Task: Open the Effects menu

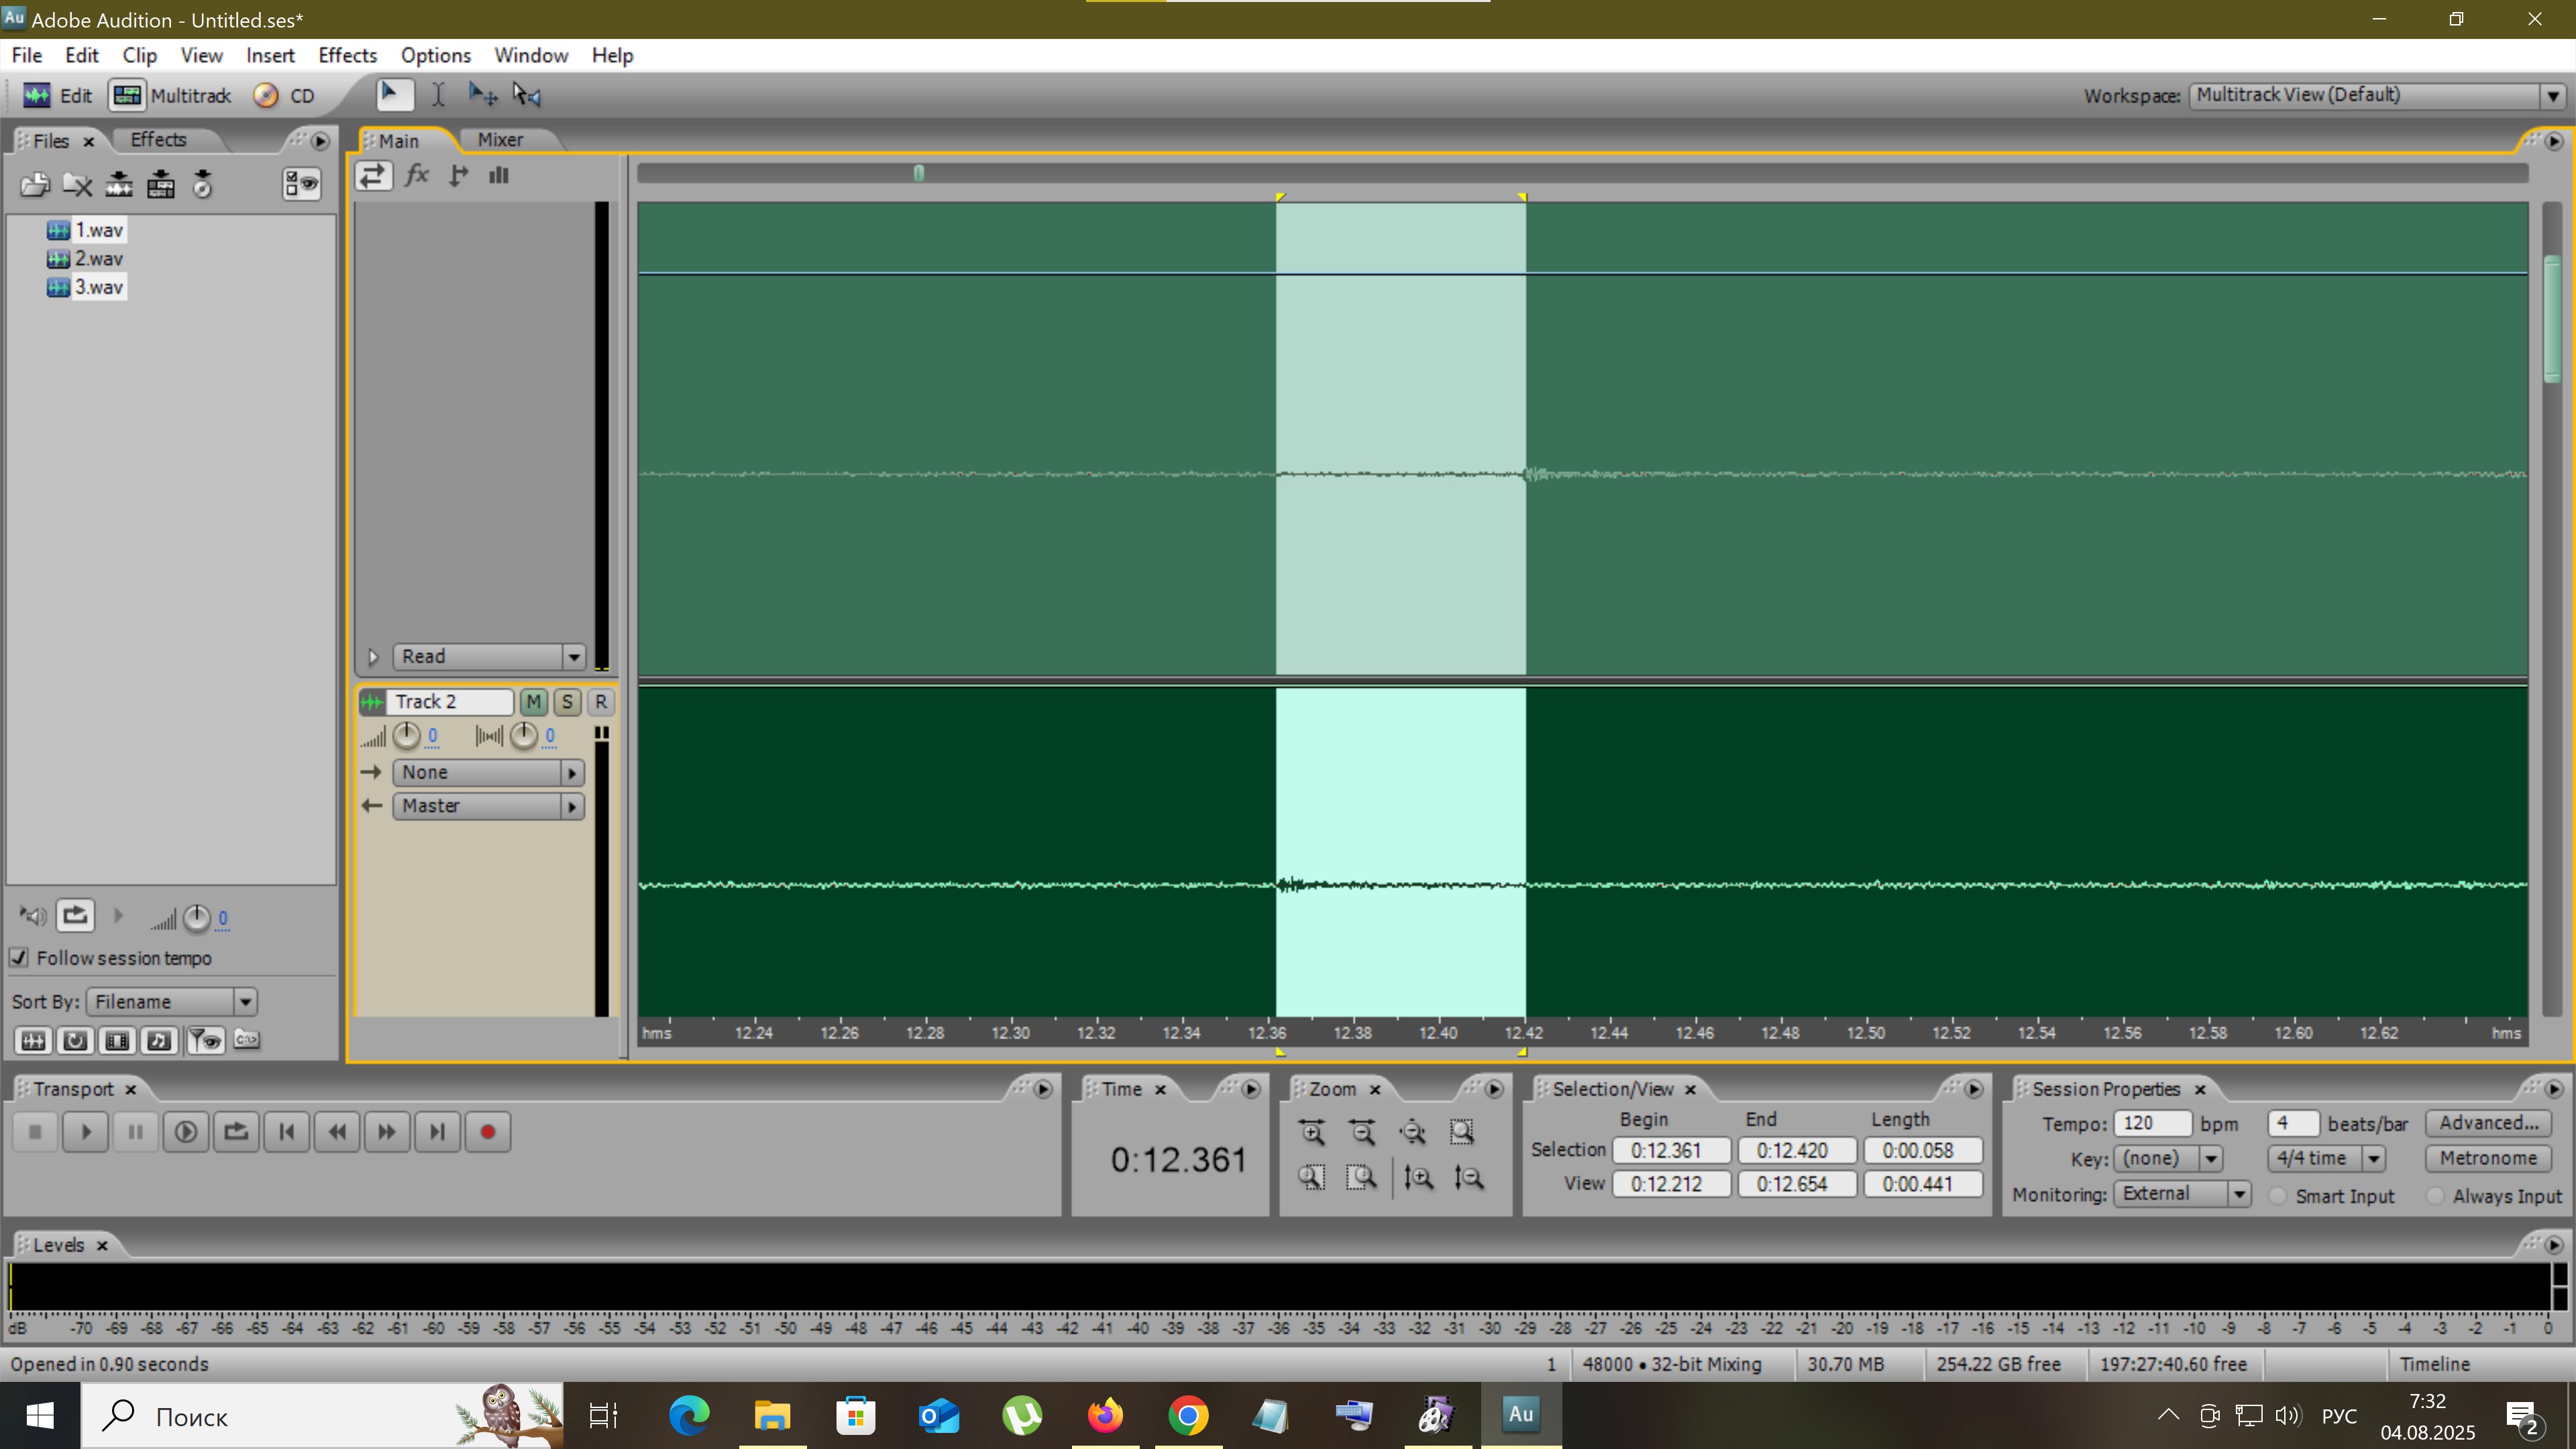Action: point(347,55)
